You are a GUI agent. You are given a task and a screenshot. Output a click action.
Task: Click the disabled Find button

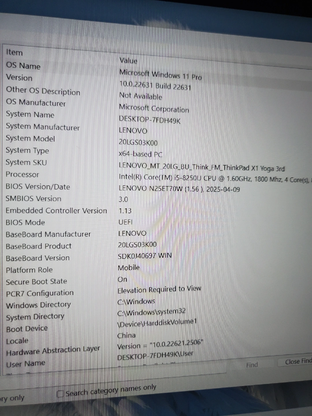pos(252,365)
